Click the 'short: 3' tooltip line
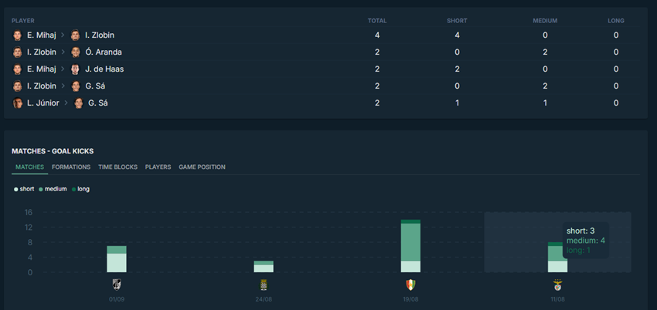The image size is (657, 310). coord(580,231)
